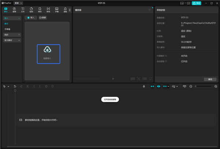Screen dimensions: 220x149
Task: Open the 特效 (Effects) tab
Action: 40,9
